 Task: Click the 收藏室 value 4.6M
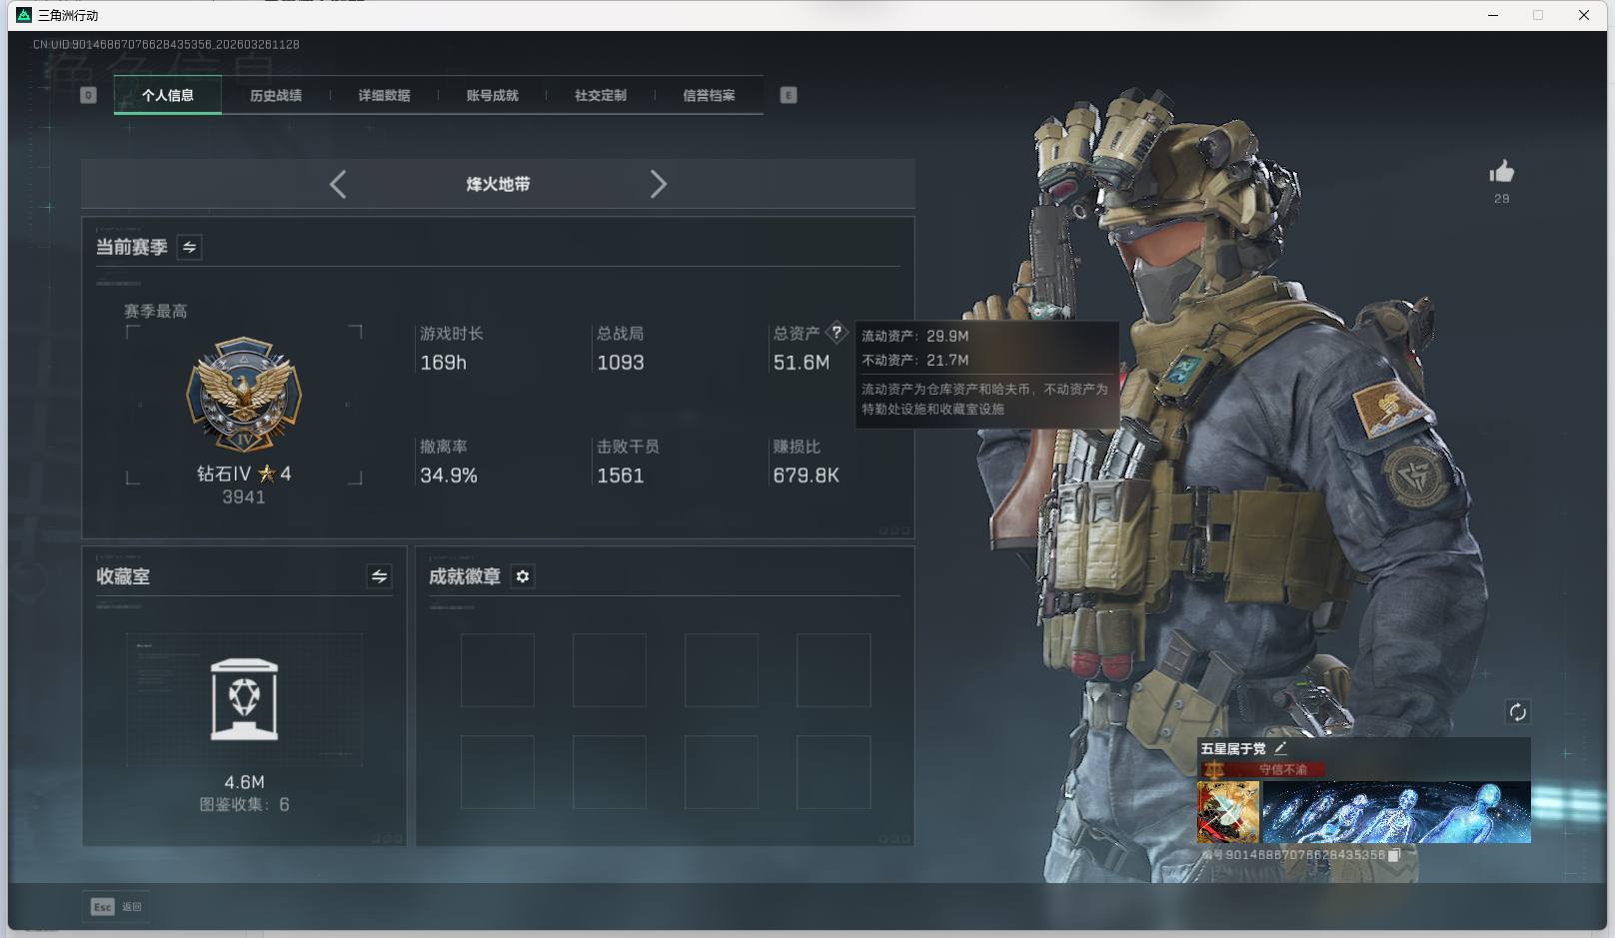point(245,782)
